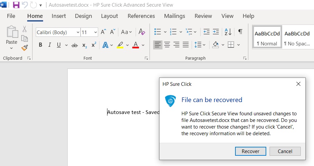The width and height of the screenshot is (314, 166).
Task: Increase font size with grow icon
Action: tap(103, 32)
